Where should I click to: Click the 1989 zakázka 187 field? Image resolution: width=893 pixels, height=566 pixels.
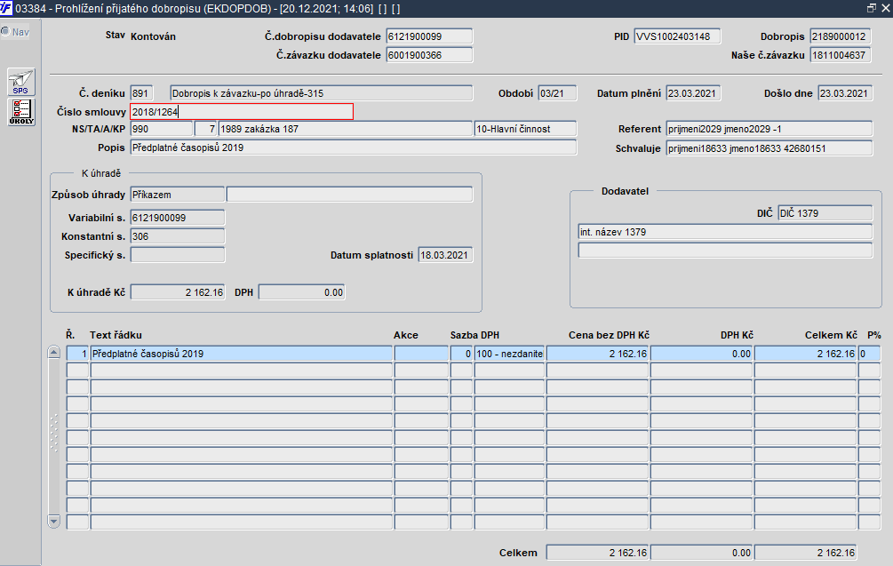(345, 129)
